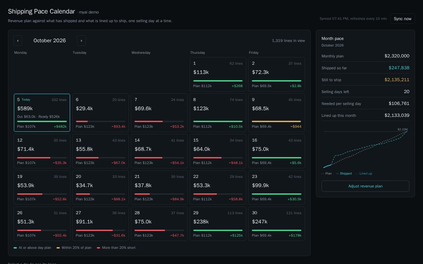Click the Sync now button
The height and width of the screenshot is (264, 423).
tap(403, 19)
